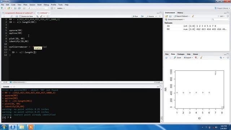Open the Profile menu

click(53, 5)
